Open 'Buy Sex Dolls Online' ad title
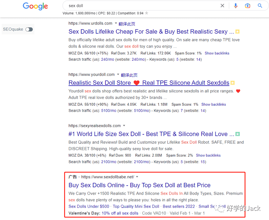Viewport: 269px width, 220px height. pyautogui.click(x=140, y=185)
